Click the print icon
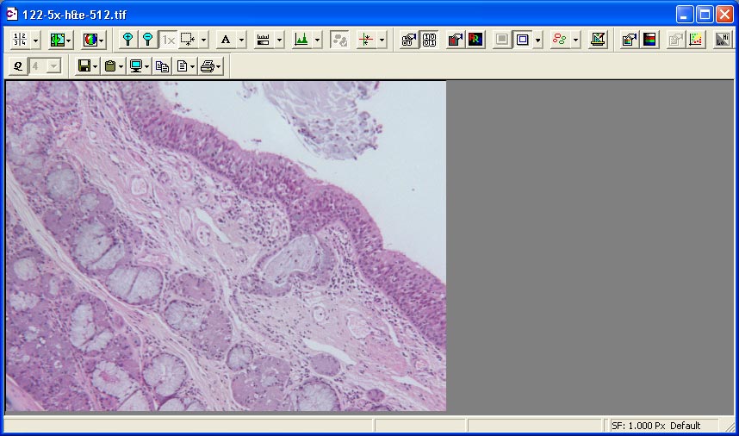The width and height of the screenshot is (739, 436). [207, 66]
